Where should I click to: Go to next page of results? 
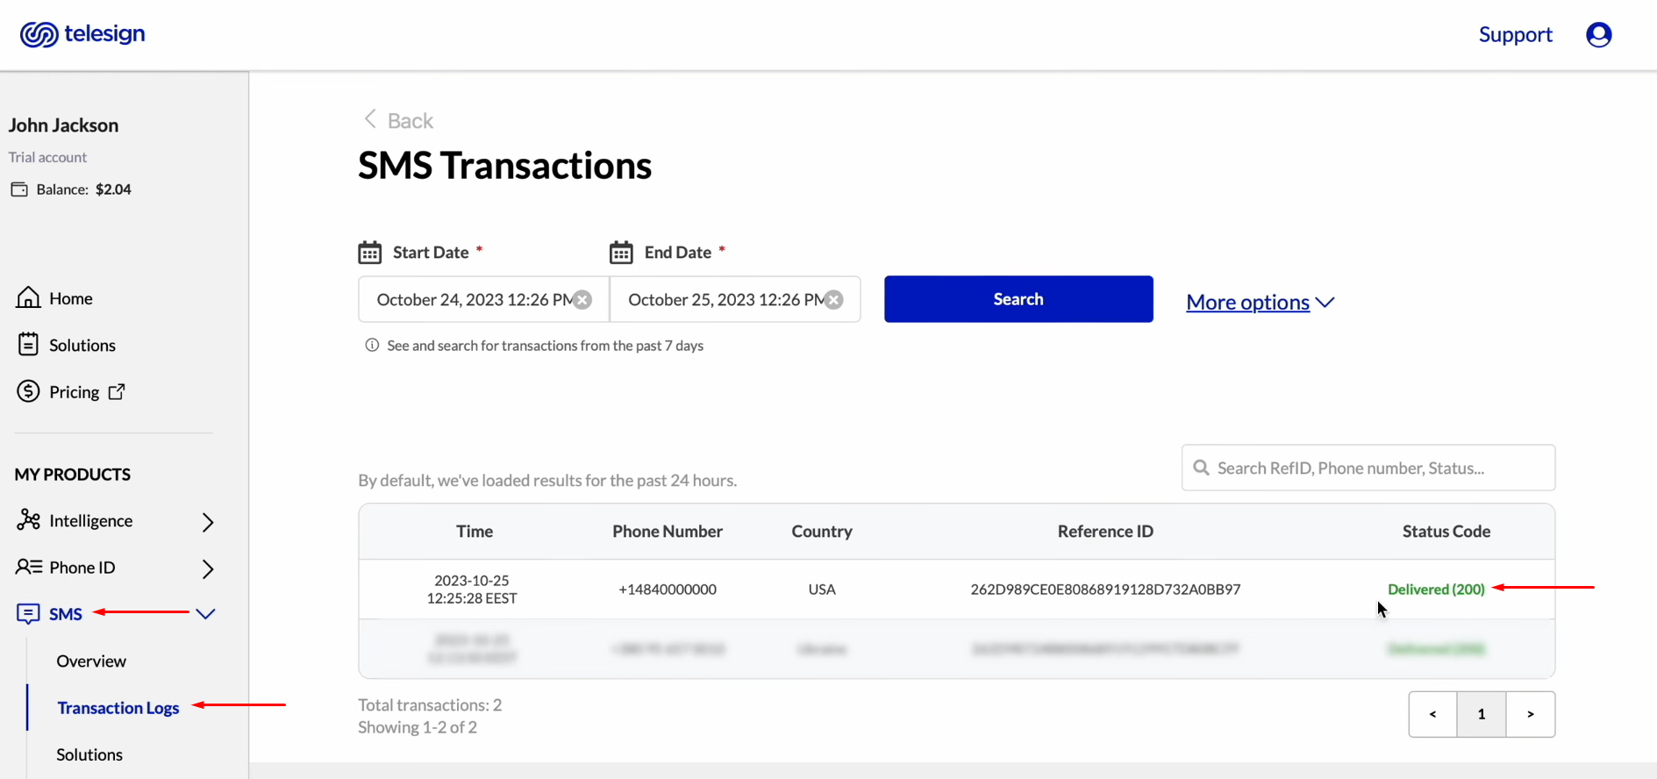[1531, 714]
